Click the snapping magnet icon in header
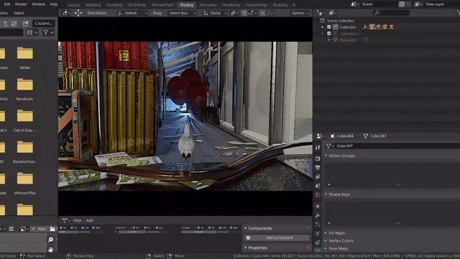This screenshot has width=460, height=259. pyautogui.click(x=244, y=13)
